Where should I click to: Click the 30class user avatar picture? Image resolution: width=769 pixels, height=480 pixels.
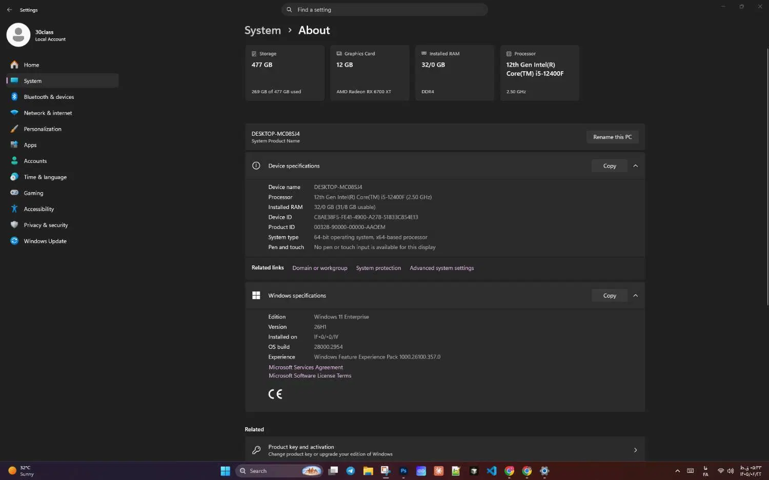tap(18, 35)
